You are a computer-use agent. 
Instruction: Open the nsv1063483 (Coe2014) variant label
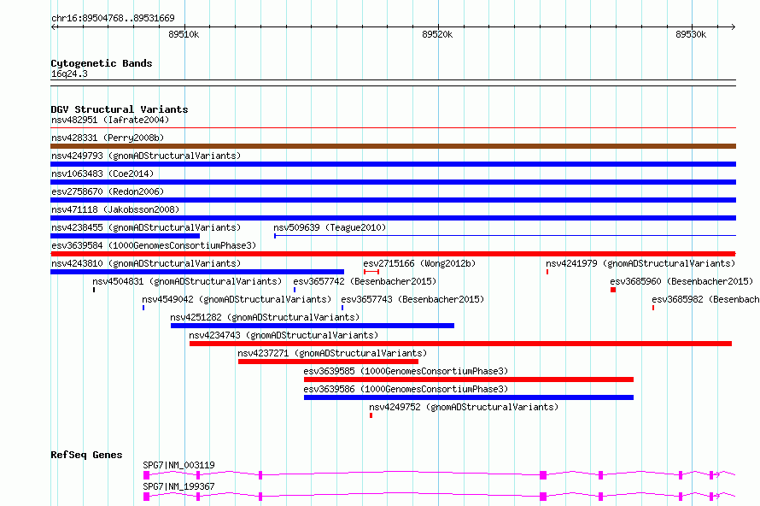point(102,174)
